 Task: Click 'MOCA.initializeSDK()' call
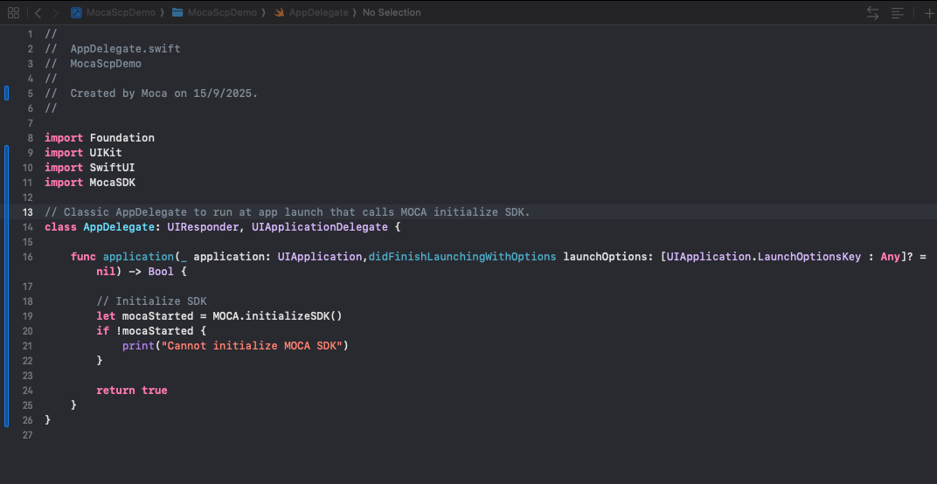277,316
